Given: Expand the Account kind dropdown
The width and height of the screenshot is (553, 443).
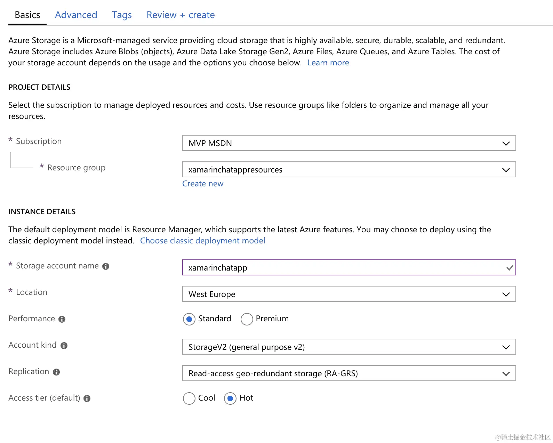Looking at the screenshot, I should 349,347.
